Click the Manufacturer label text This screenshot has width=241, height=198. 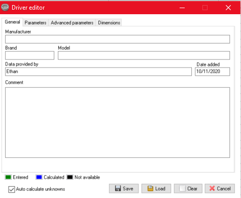coord(18,31)
